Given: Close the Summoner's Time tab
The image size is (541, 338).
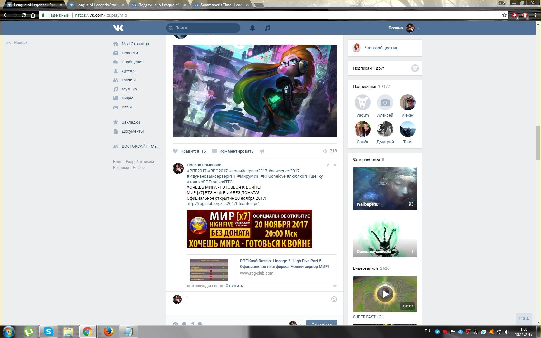Looking at the screenshot, I should (247, 5).
